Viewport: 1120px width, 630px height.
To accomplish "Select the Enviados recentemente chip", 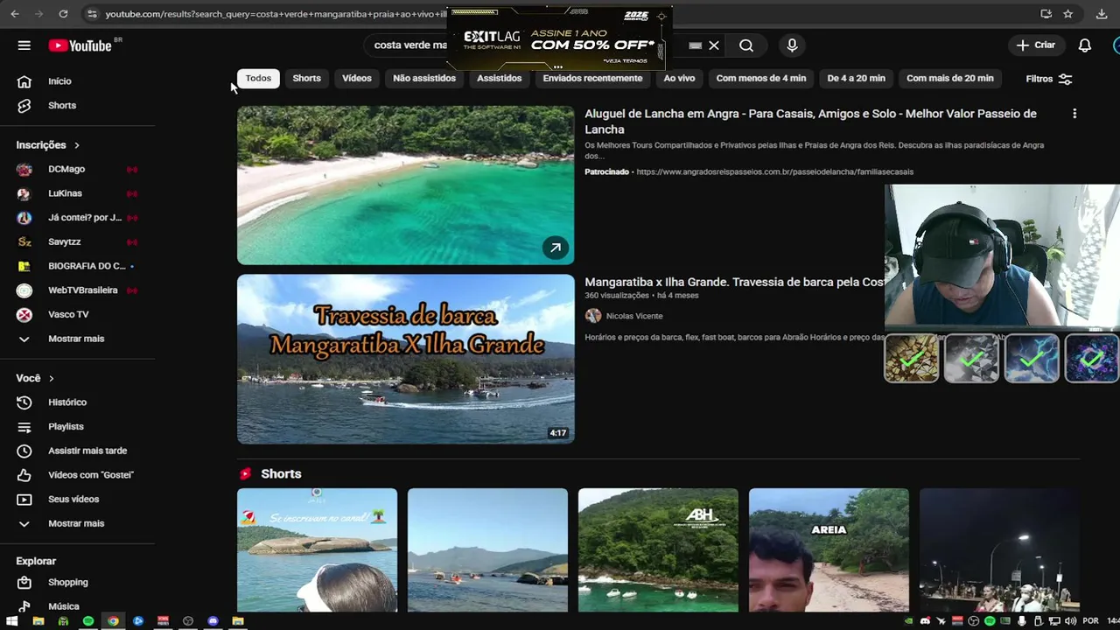I will (592, 78).
